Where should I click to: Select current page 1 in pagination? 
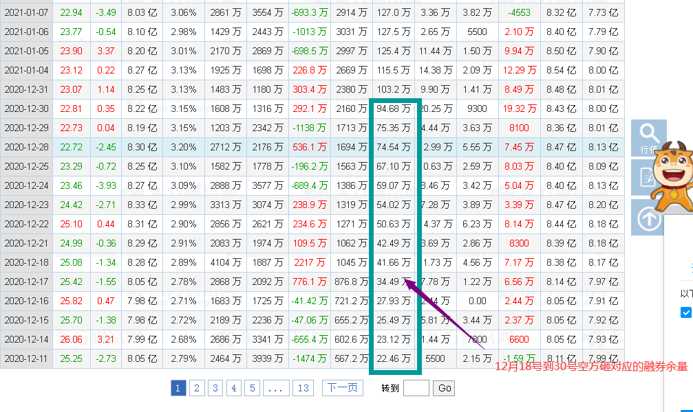coord(178,388)
